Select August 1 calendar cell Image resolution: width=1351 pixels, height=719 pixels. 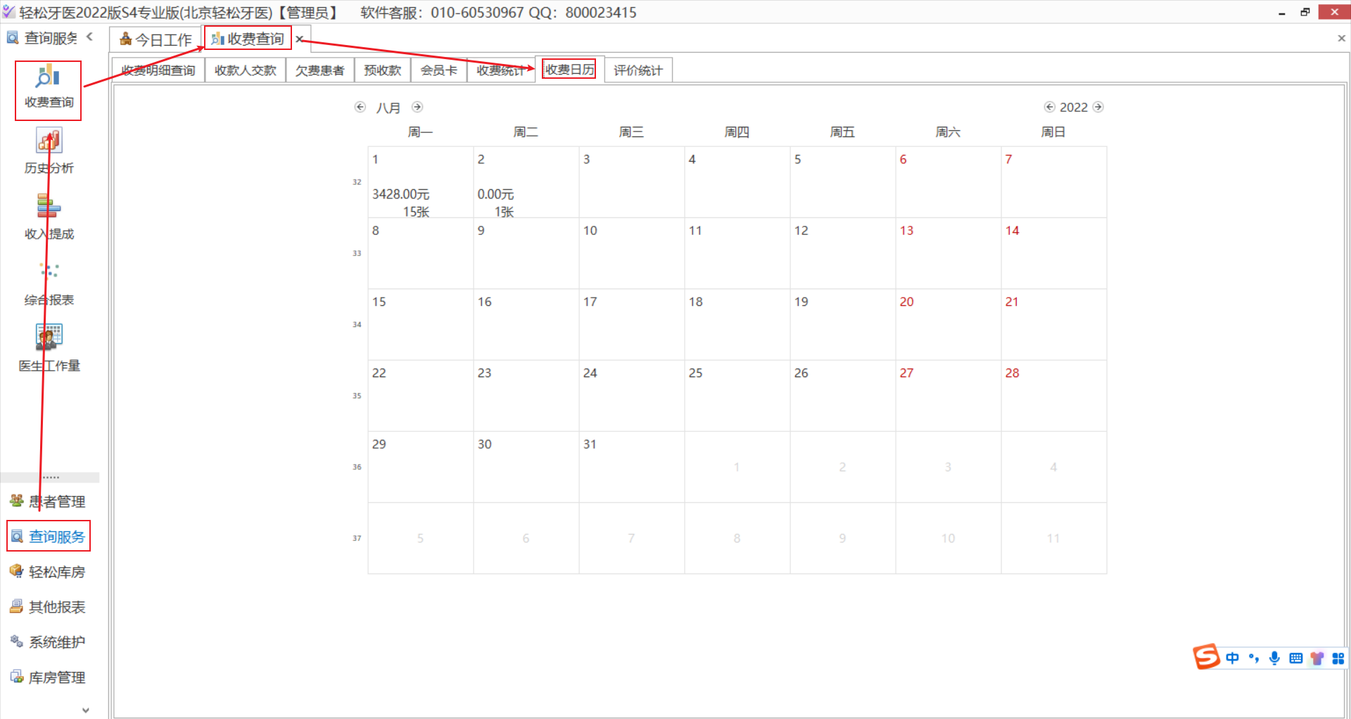click(421, 182)
